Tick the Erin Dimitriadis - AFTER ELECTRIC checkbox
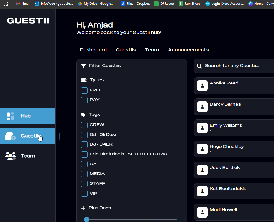274x222 pixels. pos(84,154)
